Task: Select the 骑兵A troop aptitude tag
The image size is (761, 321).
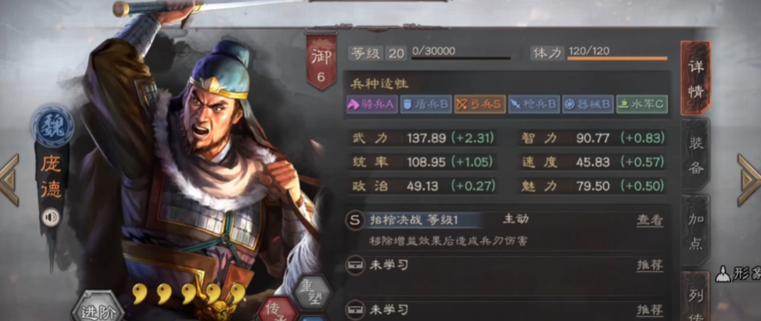Action: click(372, 104)
